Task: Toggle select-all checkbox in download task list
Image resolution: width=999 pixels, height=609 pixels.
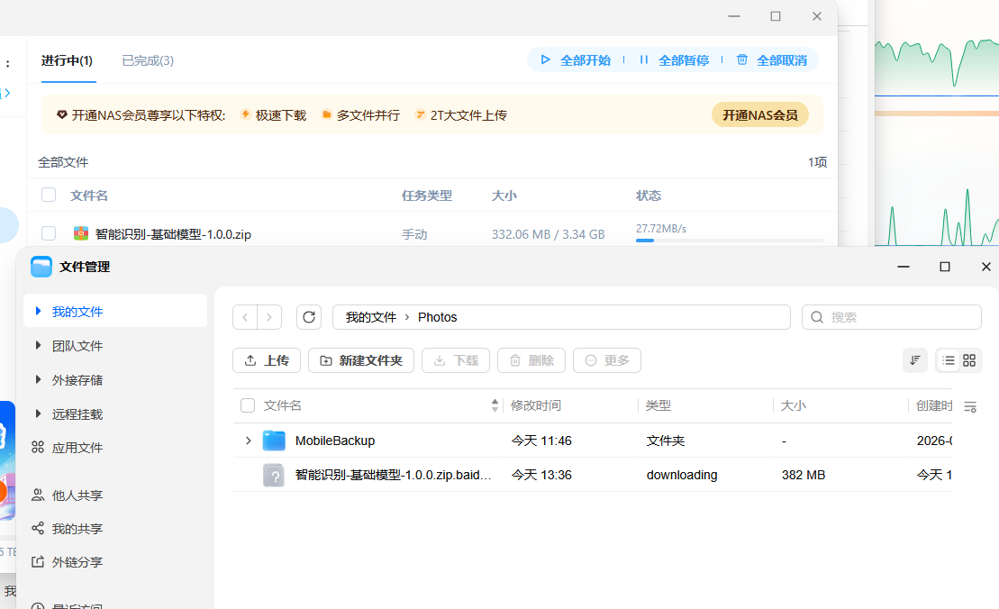Action: pos(49,195)
